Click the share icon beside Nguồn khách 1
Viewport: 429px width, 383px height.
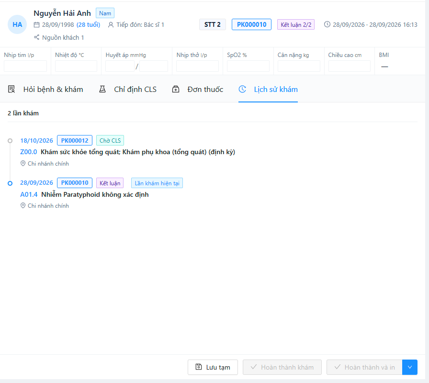click(x=37, y=37)
